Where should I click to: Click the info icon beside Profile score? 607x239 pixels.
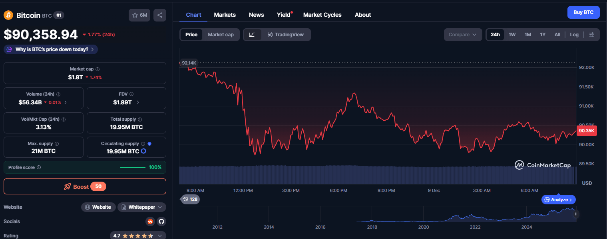tap(39, 168)
